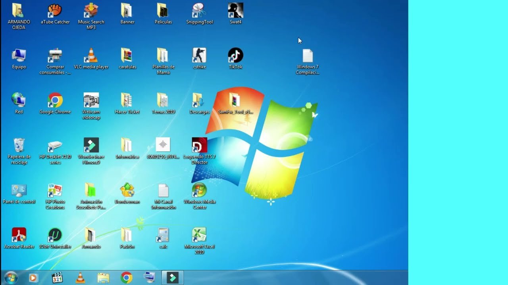Viewport: 508px width, 285px height.
Task: Open the SamFw_Tool folder
Action: click(235, 104)
